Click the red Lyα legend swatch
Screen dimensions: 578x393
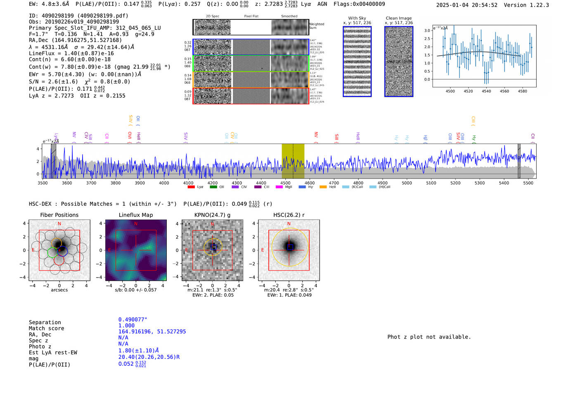[191, 187]
